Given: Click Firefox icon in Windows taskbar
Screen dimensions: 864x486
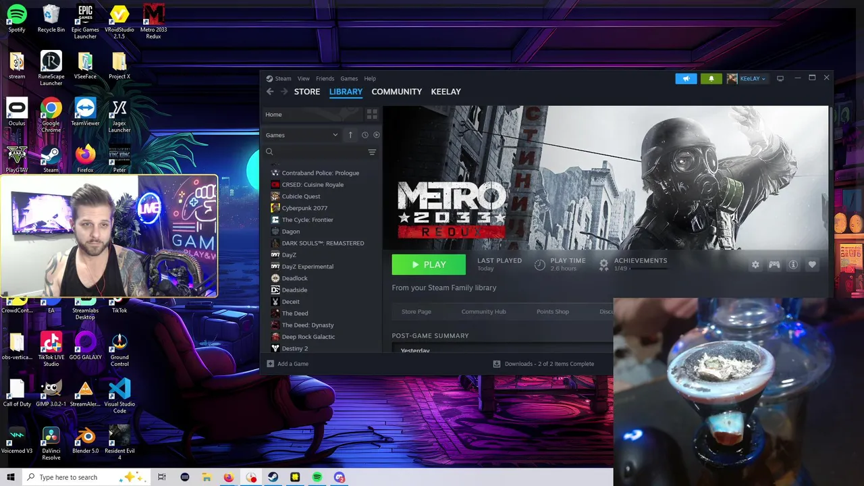Looking at the screenshot, I should (229, 477).
